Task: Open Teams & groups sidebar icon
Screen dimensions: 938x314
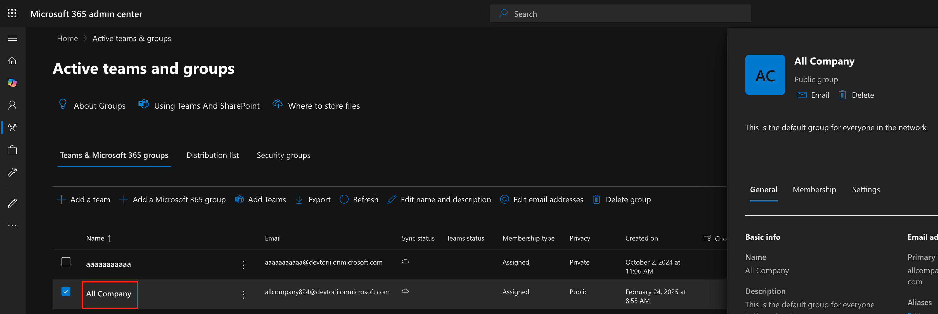Action: click(12, 127)
